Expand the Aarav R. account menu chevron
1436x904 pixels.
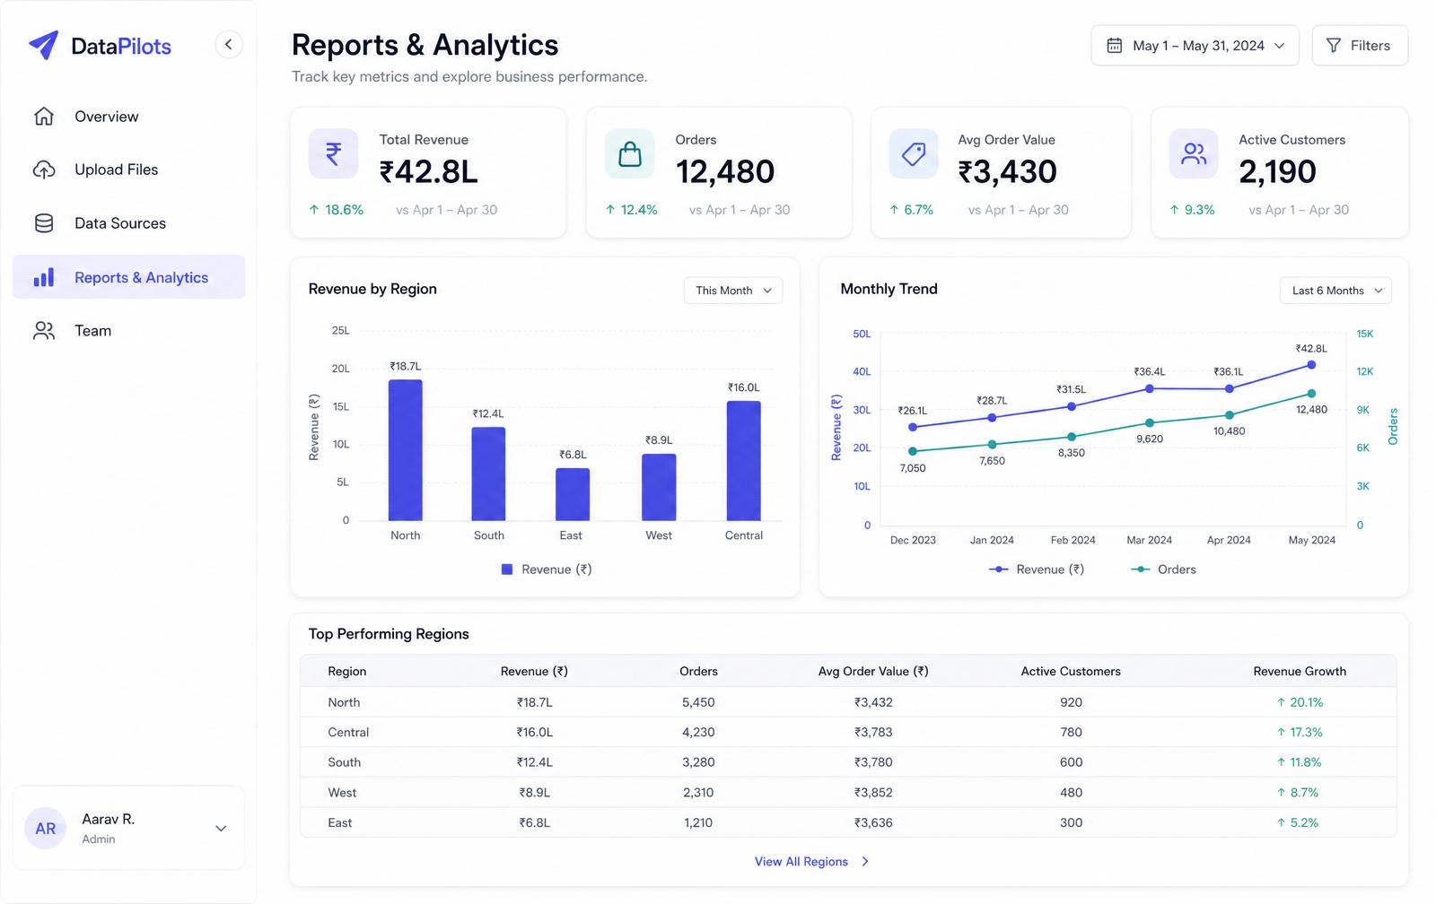click(x=221, y=829)
